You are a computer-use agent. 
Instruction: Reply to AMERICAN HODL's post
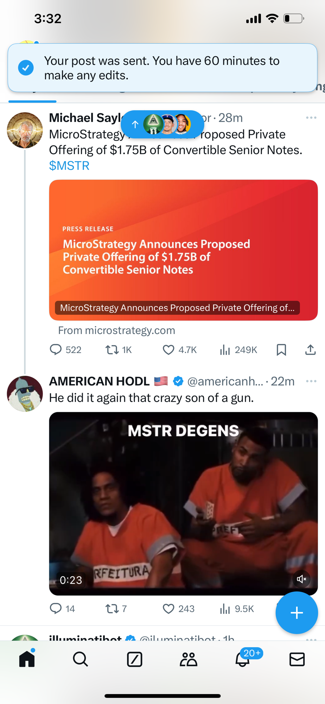click(x=56, y=609)
